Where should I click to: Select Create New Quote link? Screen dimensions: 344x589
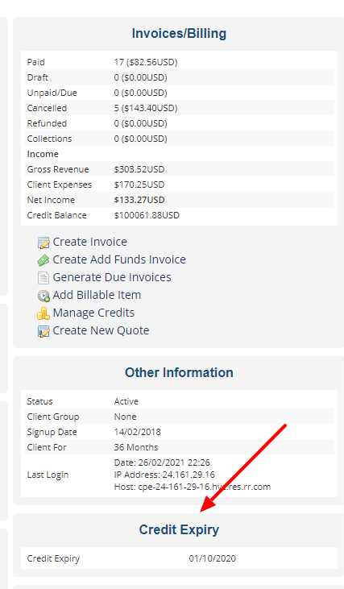coord(101,330)
